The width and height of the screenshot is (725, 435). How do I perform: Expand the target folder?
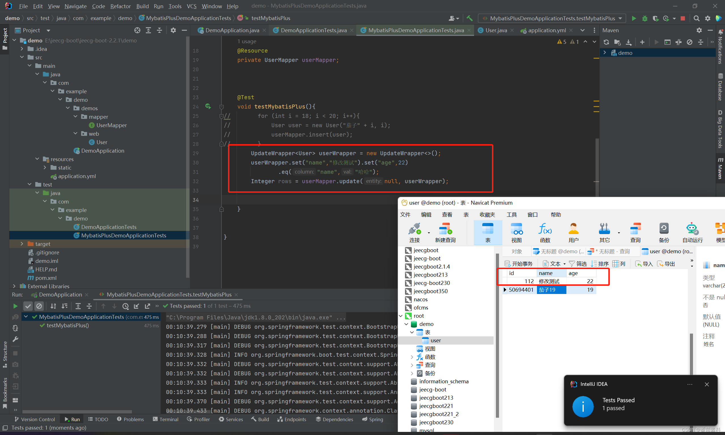pyautogui.click(x=22, y=244)
